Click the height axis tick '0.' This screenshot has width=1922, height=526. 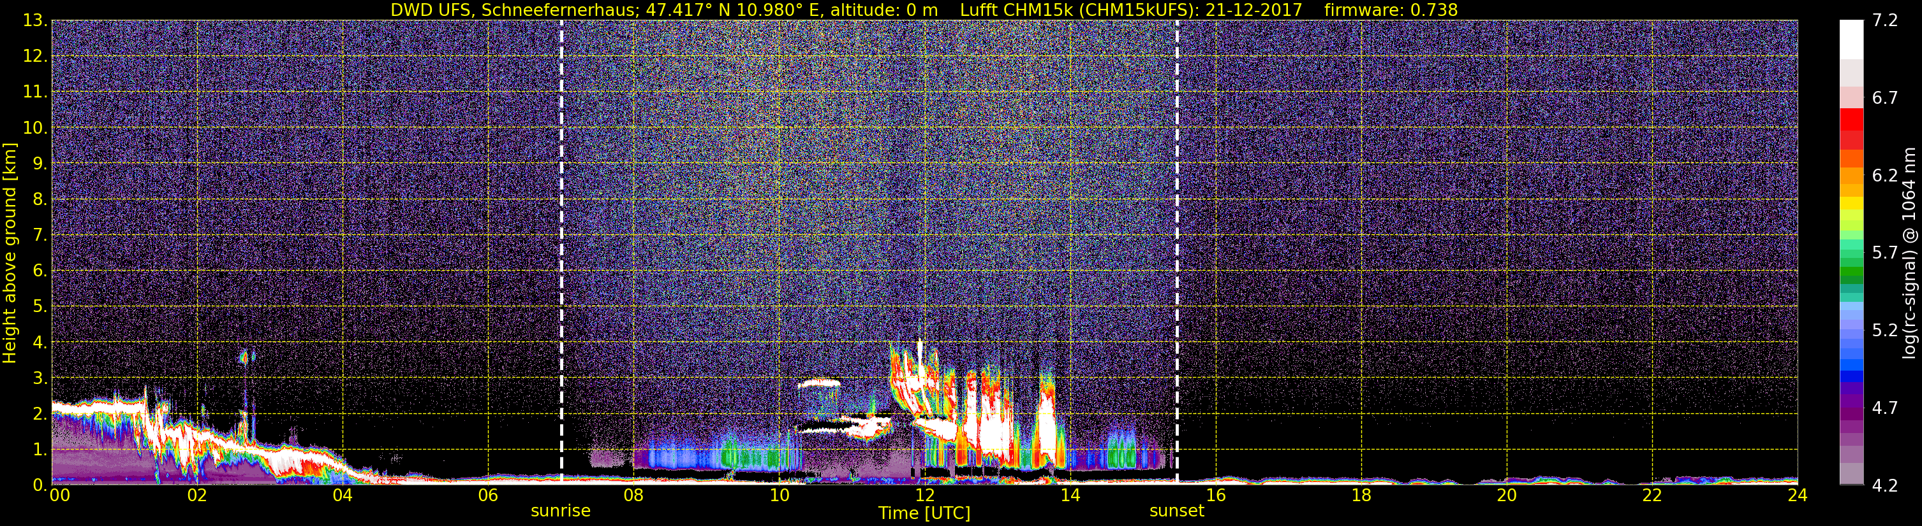coord(39,484)
